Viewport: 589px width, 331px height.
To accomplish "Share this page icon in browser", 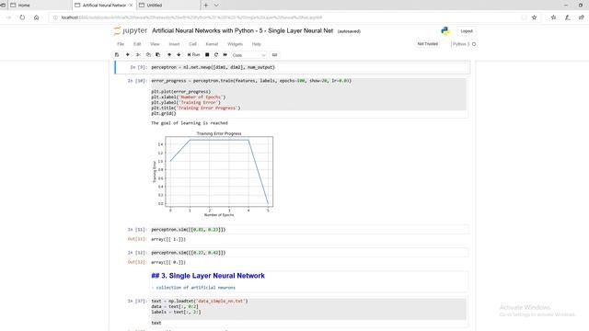I will [581, 17].
